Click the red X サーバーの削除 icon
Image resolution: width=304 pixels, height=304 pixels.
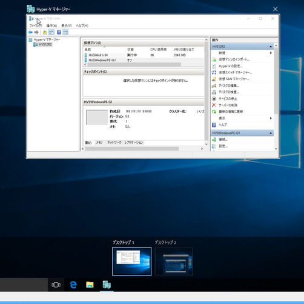[x=214, y=105]
